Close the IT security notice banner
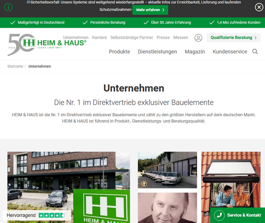 (259, 7)
